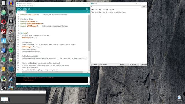Open the Spotify desktop shortcut
This screenshot has width=185, height=104.
tap(11, 50)
